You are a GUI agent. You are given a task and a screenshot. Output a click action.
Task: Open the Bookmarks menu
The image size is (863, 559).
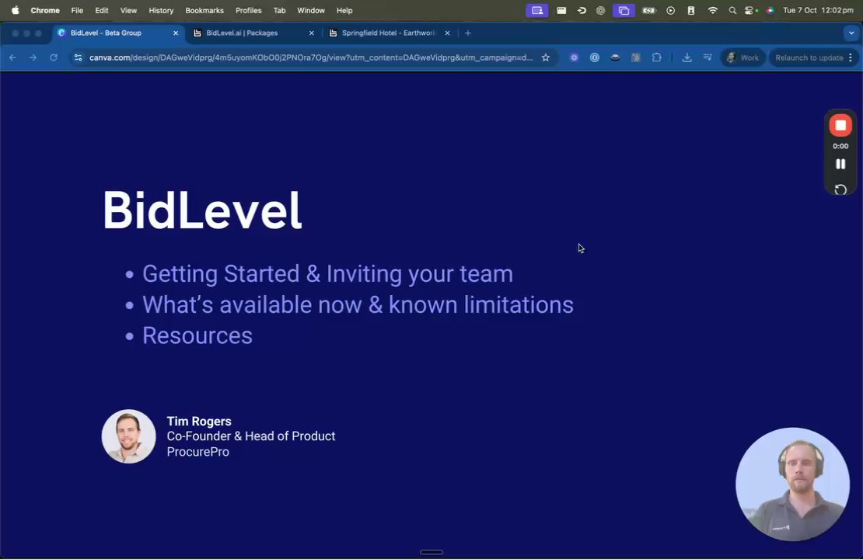click(x=204, y=10)
